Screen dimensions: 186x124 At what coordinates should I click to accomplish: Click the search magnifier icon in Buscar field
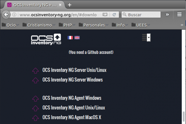point(124,15)
